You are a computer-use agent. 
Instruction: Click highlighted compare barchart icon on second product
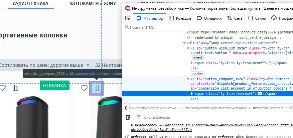click(97, 88)
